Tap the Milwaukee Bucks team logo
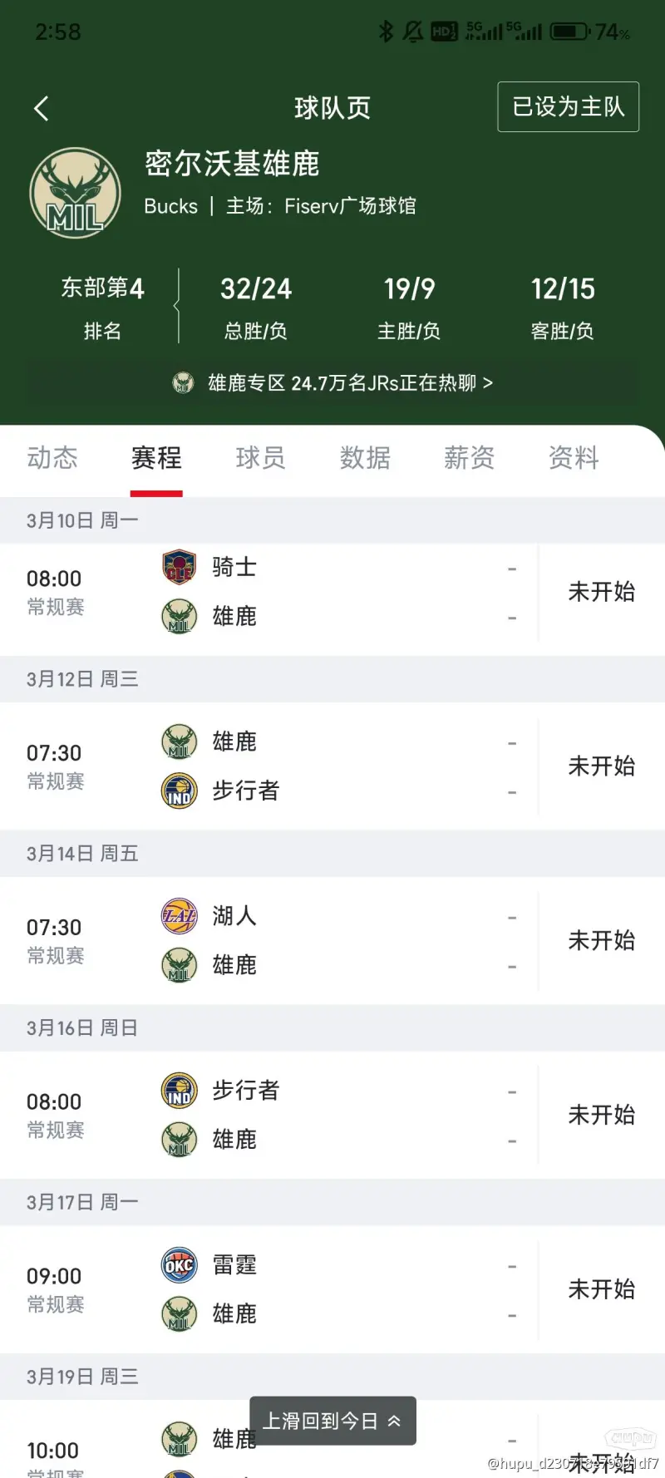The width and height of the screenshot is (665, 1478). (76, 194)
